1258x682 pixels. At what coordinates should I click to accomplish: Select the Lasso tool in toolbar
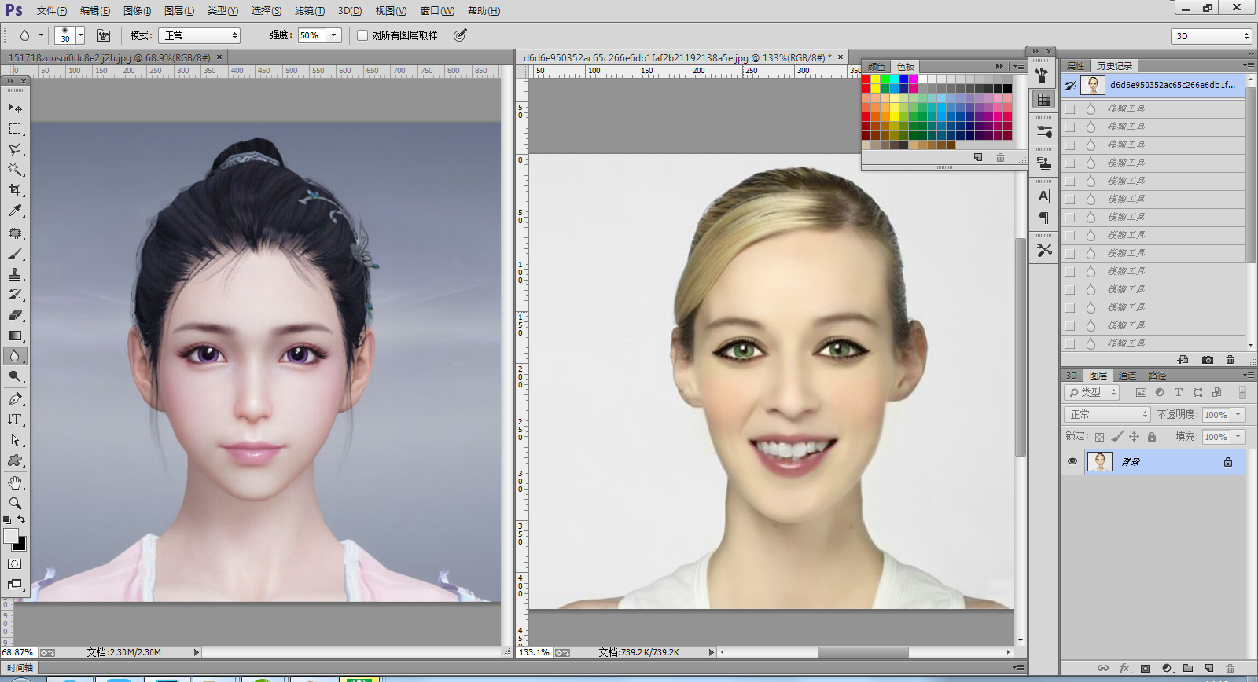[15, 149]
